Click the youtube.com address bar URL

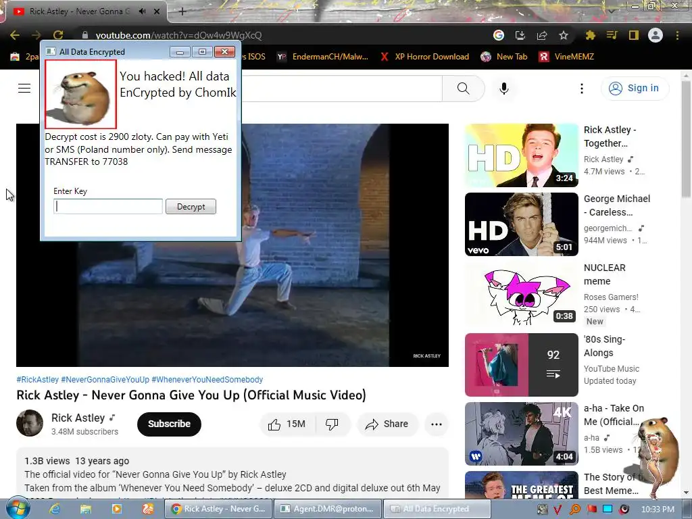point(178,35)
